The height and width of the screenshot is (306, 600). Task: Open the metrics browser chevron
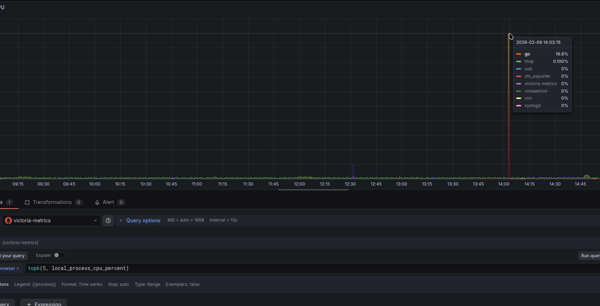tap(17, 269)
